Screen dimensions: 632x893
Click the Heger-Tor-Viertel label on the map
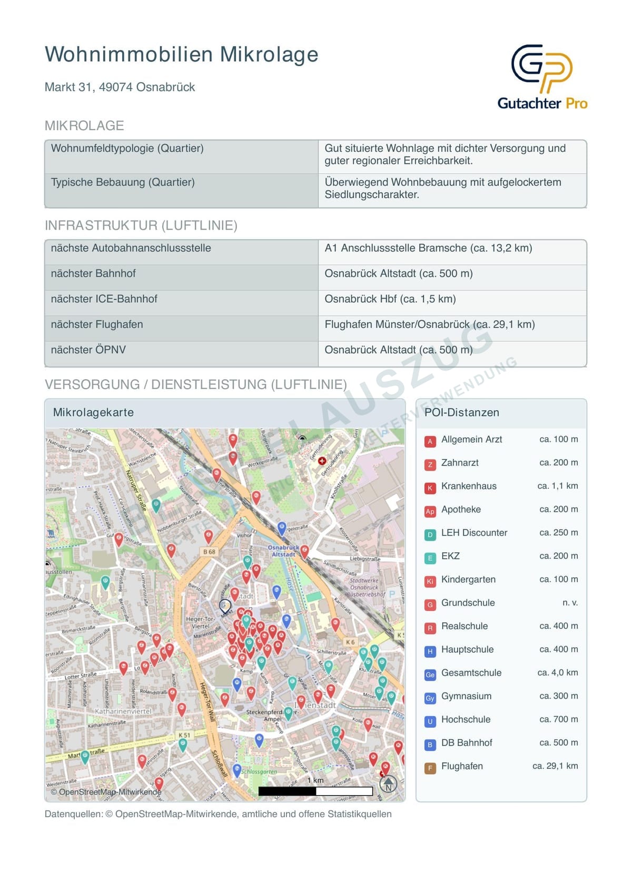point(200,623)
